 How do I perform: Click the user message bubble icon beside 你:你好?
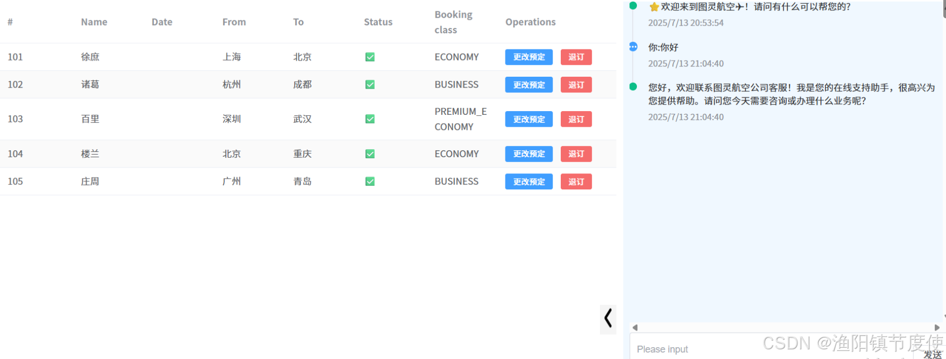[x=633, y=47]
